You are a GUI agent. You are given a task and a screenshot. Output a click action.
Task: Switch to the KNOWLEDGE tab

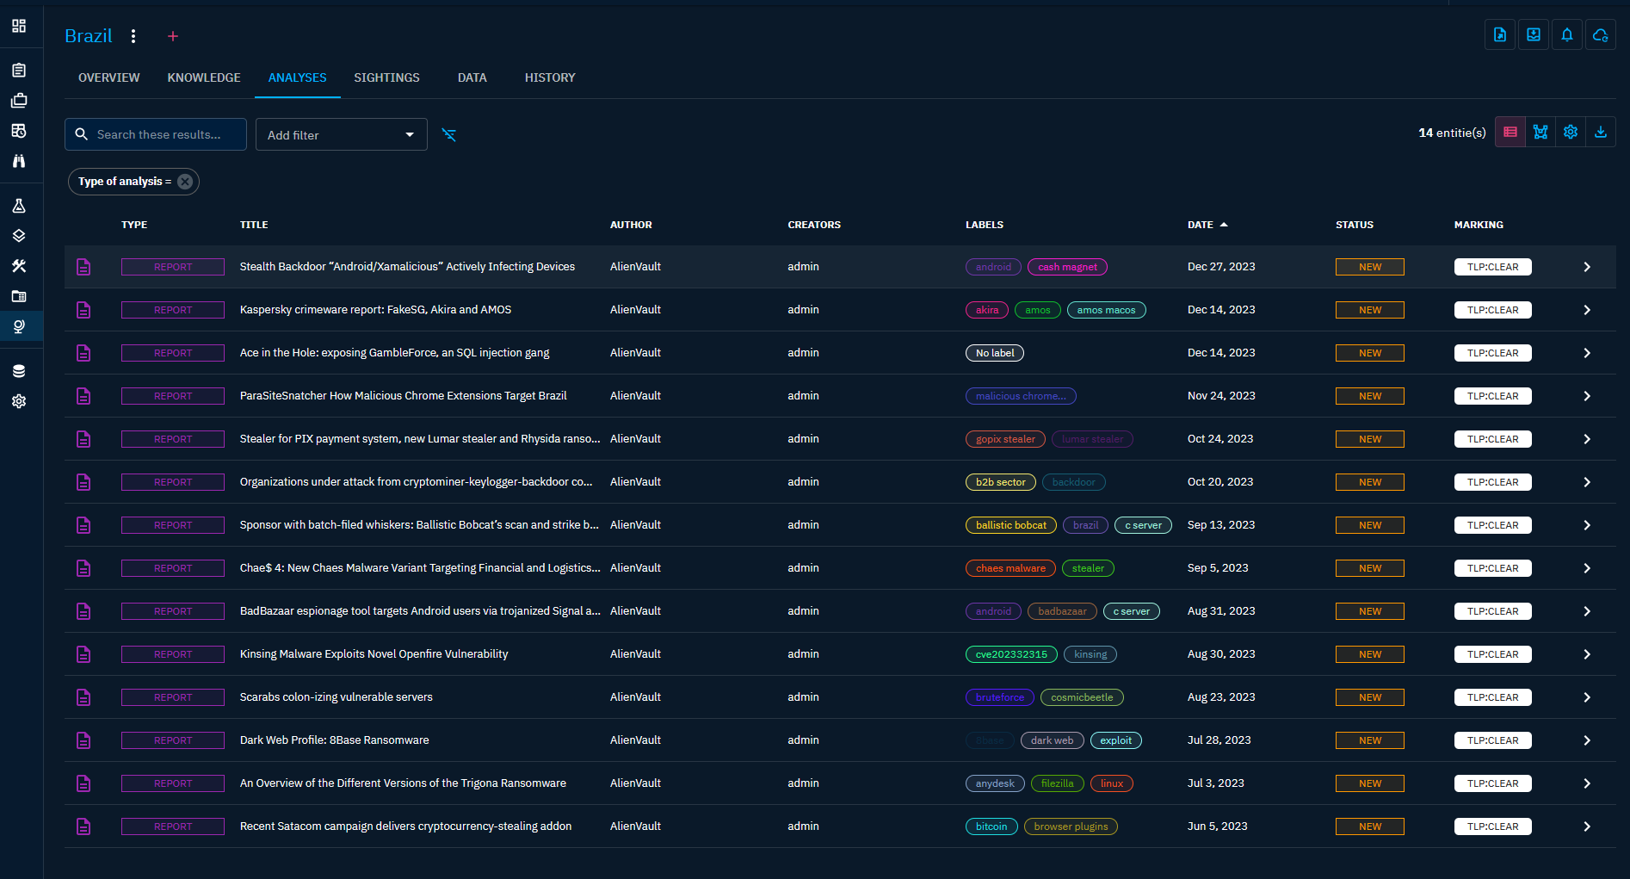(x=204, y=77)
